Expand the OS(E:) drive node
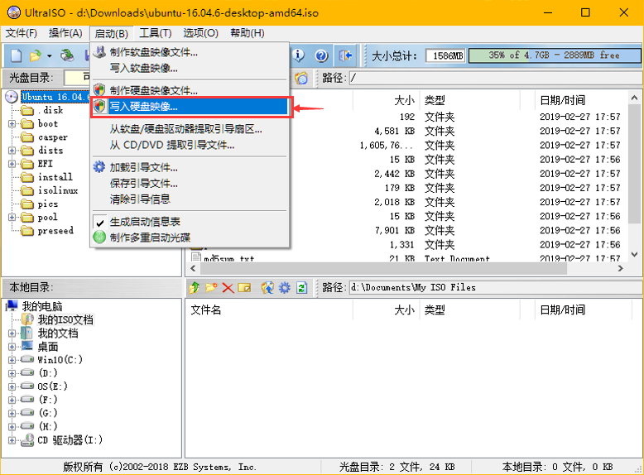The height and width of the screenshot is (475, 644). tap(12, 386)
